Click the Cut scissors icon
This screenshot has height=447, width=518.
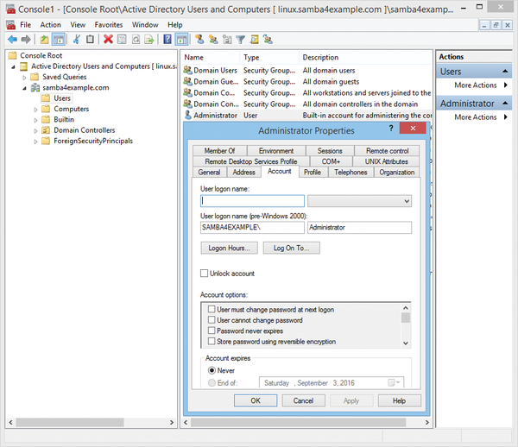pyautogui.click(x=76, y=40)
